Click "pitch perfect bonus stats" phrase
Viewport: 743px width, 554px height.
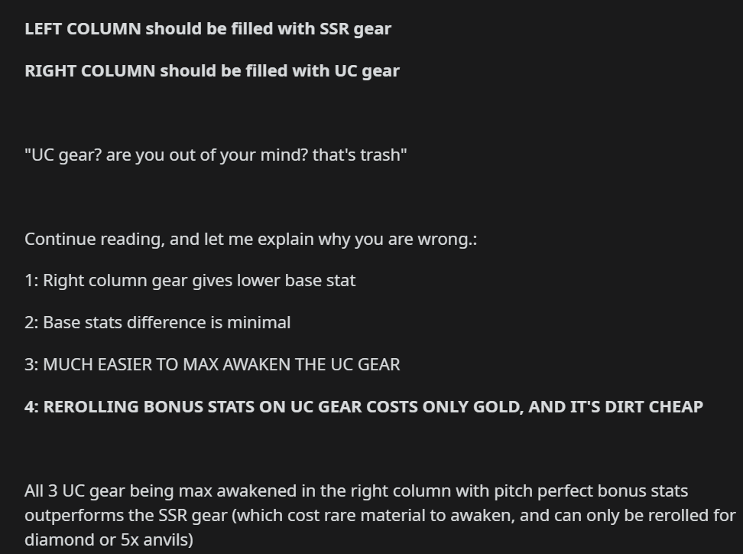coord(591,491)
